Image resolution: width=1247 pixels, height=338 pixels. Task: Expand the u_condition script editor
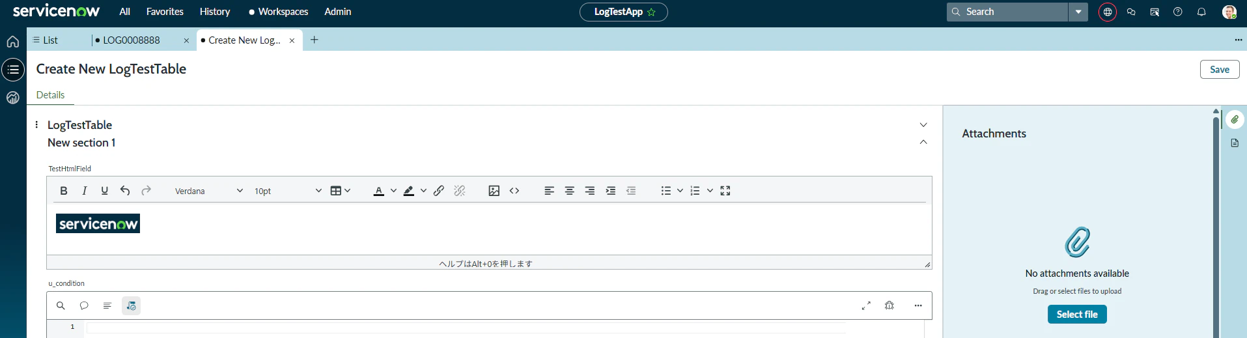(866, 305)
